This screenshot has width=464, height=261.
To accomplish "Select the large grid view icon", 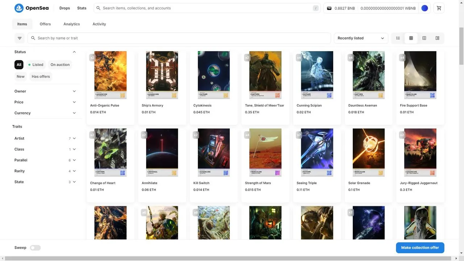I will pyautogui.click(x=424, y=38).
